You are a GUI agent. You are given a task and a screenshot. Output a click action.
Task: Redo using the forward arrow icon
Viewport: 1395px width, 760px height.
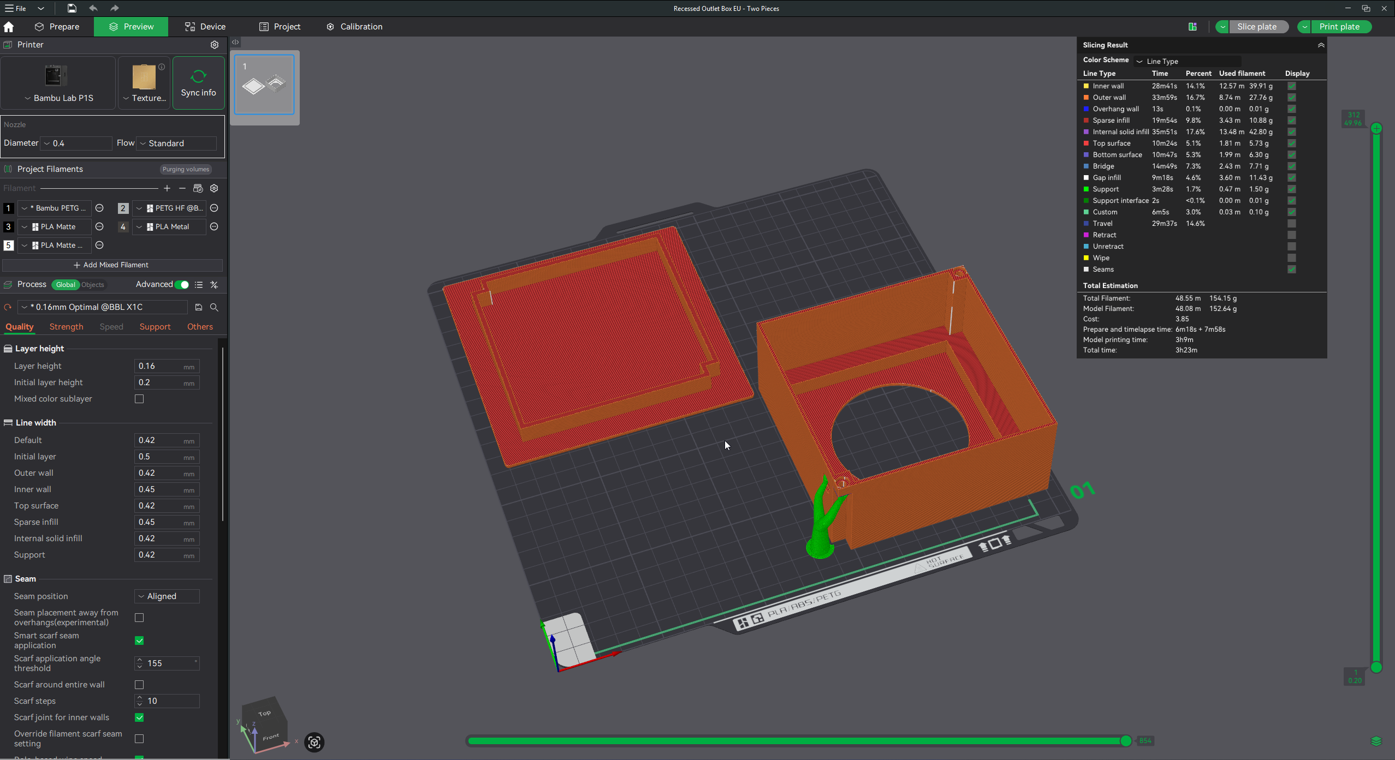coord(114,8)
